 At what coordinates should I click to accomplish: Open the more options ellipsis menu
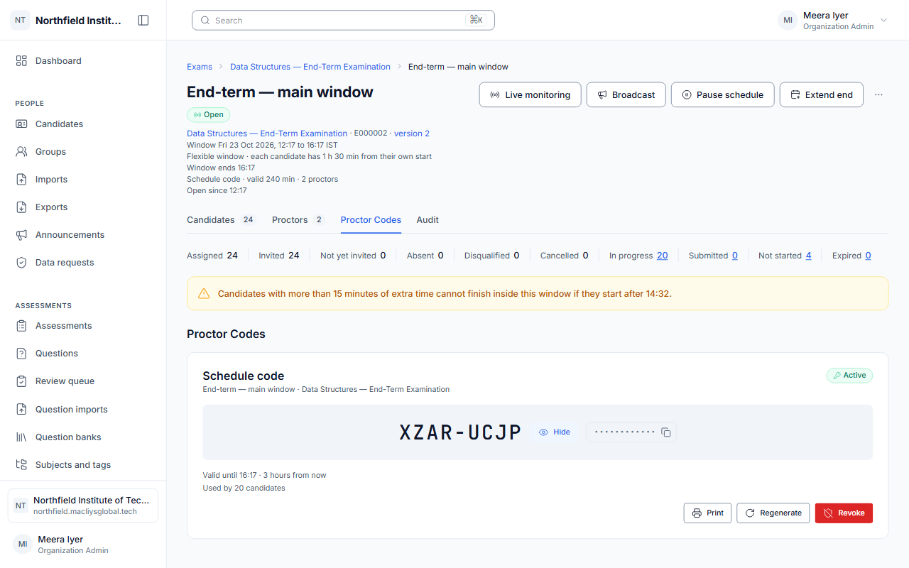click(878, 94)
